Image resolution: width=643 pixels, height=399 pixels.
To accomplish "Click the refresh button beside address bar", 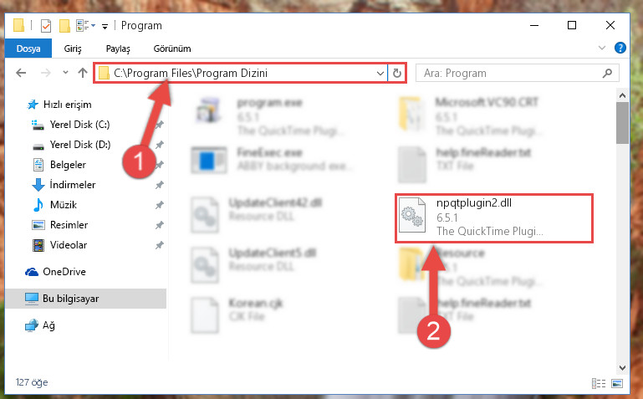I will pos(396,73).
